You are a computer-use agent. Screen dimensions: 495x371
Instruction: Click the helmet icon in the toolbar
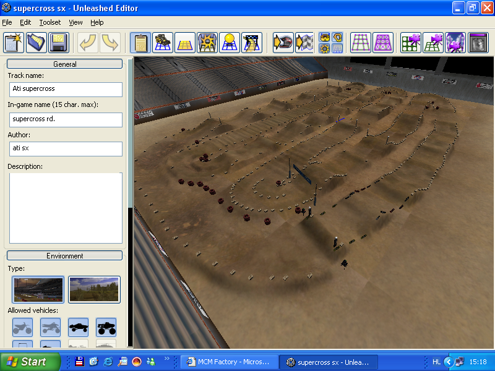pyautogui.click(x=283, y=43)
